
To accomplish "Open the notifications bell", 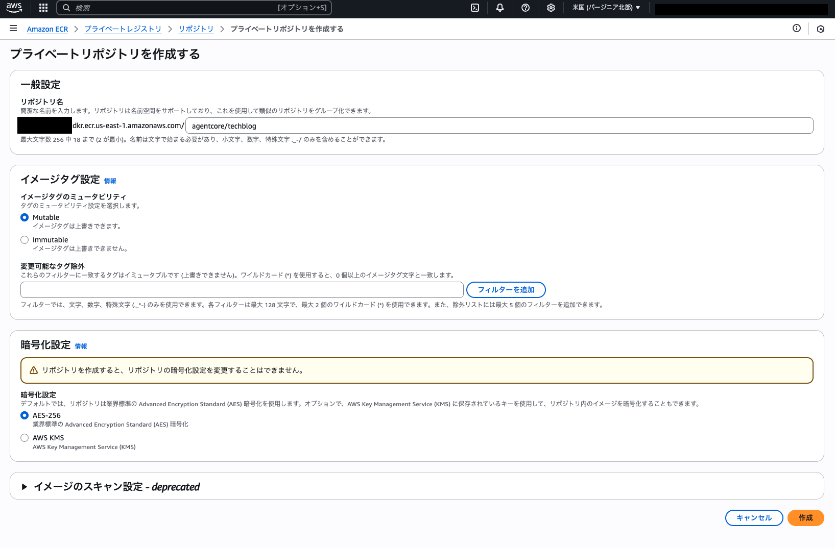I will [500, 8].
